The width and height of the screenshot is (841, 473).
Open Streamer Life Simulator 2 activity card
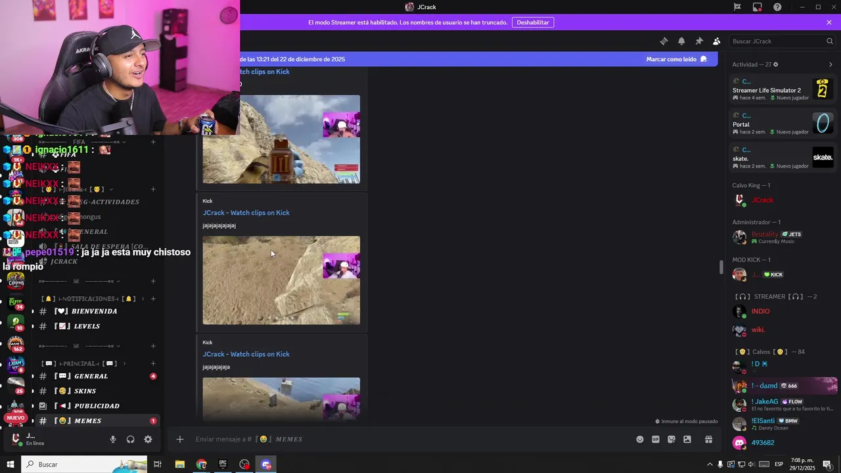[783, 89]
